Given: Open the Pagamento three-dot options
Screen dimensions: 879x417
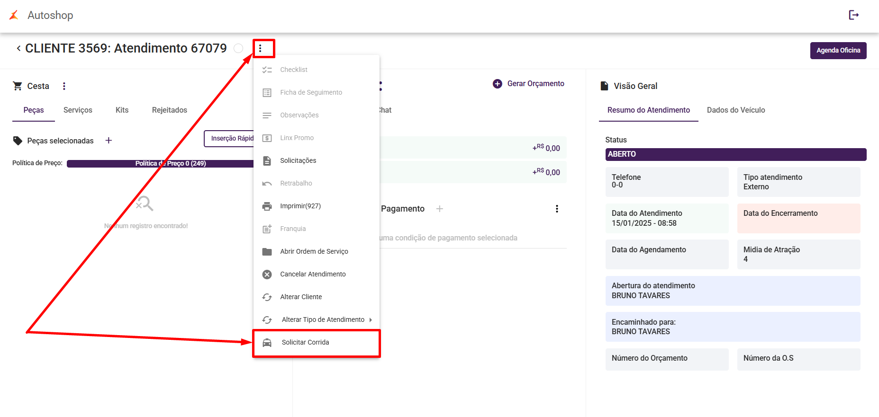Looking at the screenshot, I should click(x=557, y=209).
